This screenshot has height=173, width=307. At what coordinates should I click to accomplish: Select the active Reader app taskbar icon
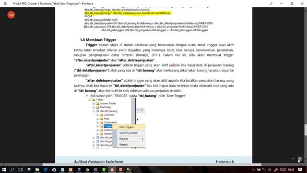click(112, 170)
